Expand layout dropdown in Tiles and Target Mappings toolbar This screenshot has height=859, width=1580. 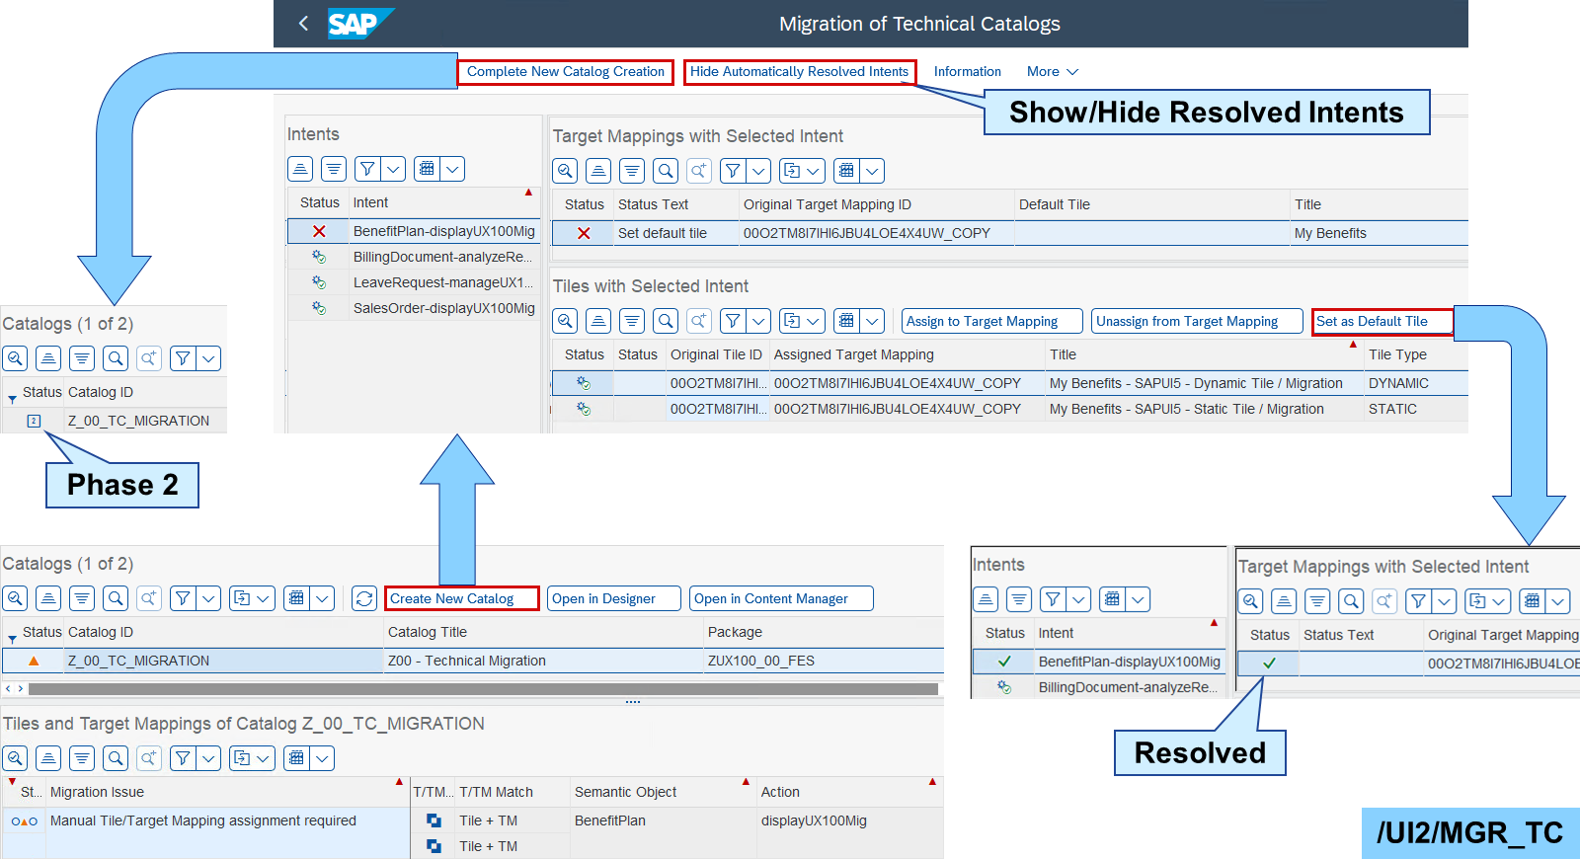tap(322, 758)
